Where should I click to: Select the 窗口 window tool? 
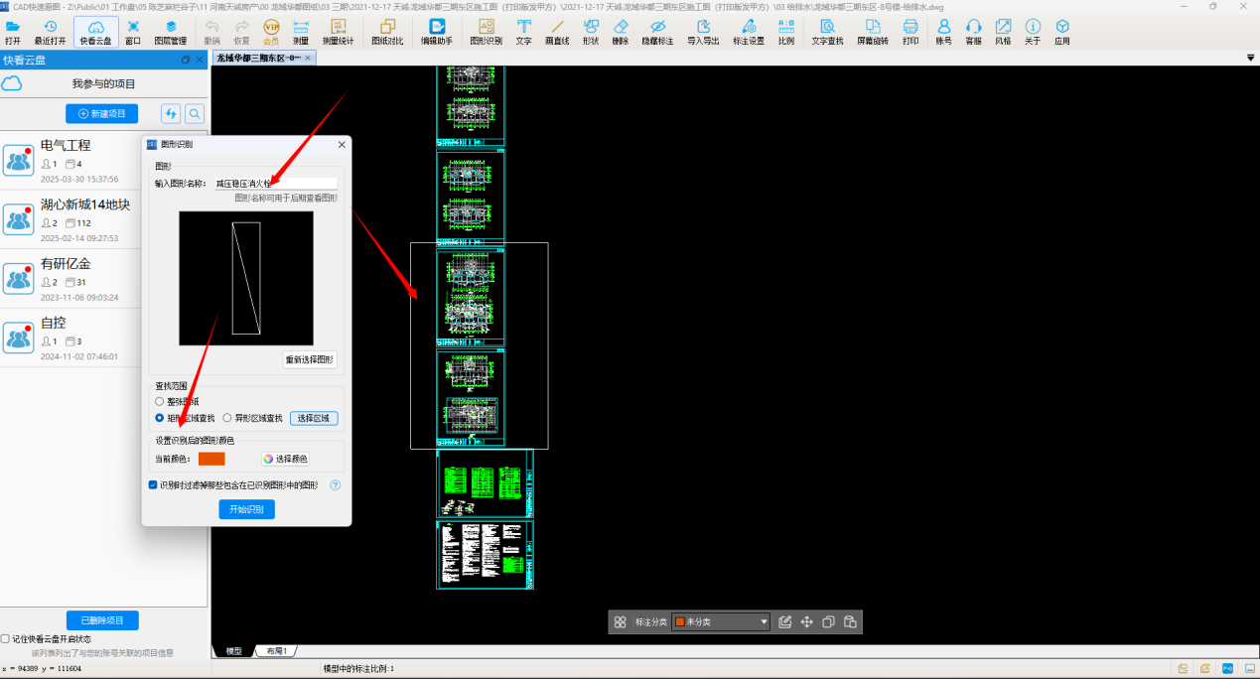(x=133, y=32)
